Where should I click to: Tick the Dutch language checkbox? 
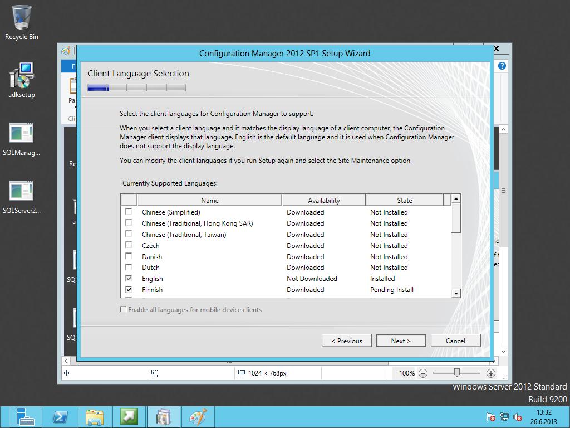tap(129, 267)
